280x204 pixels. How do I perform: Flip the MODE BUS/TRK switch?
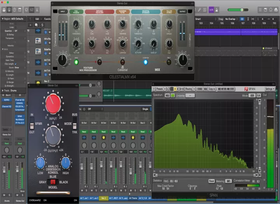(75, 126)
